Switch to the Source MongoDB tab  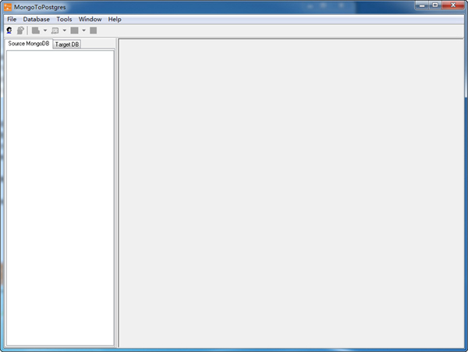[x=28, y=44]
